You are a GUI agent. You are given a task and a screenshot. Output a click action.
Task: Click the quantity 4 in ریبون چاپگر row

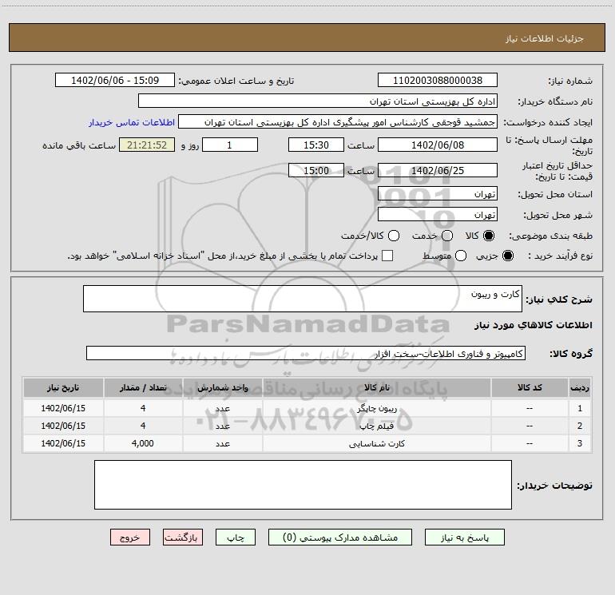[x=143, y=408]
